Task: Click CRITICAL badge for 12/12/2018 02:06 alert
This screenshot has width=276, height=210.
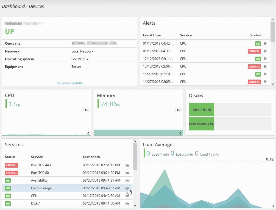Action: (x=254, y=67)
